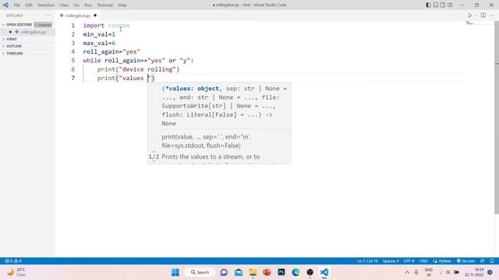Click the battery icon in system tray
The image size is (499, 280).
[x=456, y=272]
